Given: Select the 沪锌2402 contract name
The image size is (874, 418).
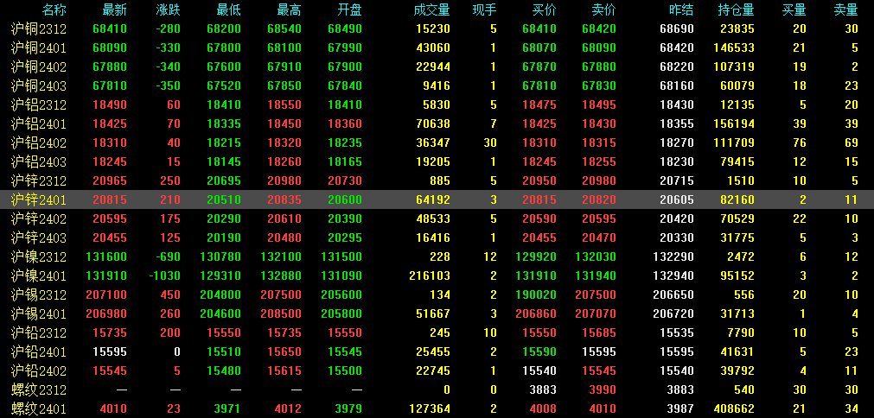Looking at the screenshot, I should pos(39,219).
